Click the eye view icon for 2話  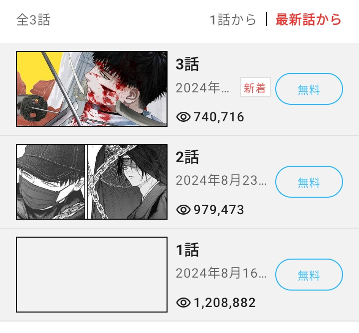click(x=183, y=210)
